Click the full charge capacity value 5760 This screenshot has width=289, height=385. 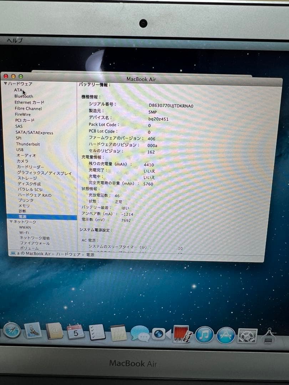148,184
